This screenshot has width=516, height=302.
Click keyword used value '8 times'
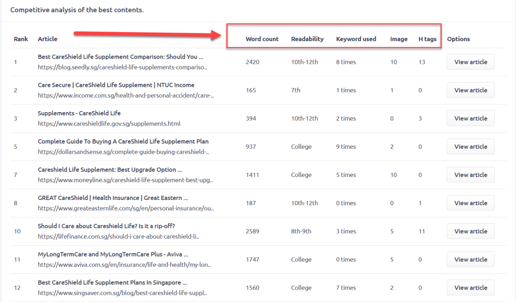346,62
